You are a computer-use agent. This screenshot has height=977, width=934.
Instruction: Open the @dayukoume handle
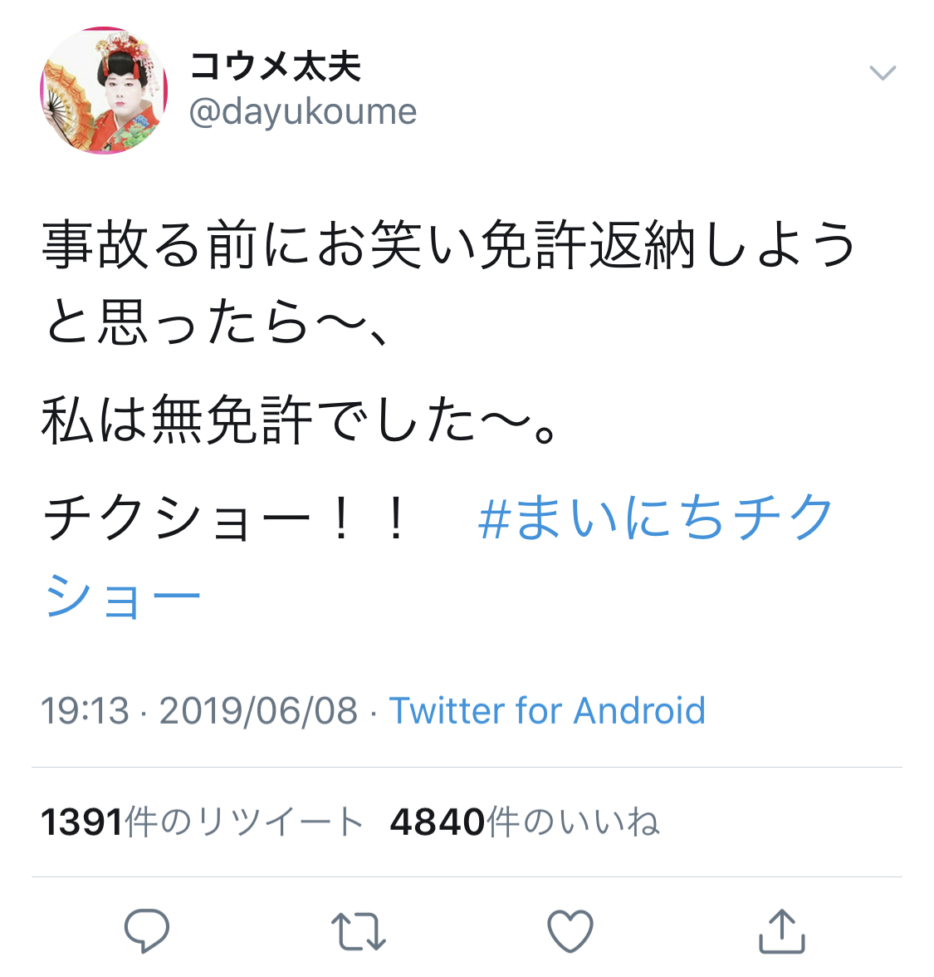(x=302, y=112)
